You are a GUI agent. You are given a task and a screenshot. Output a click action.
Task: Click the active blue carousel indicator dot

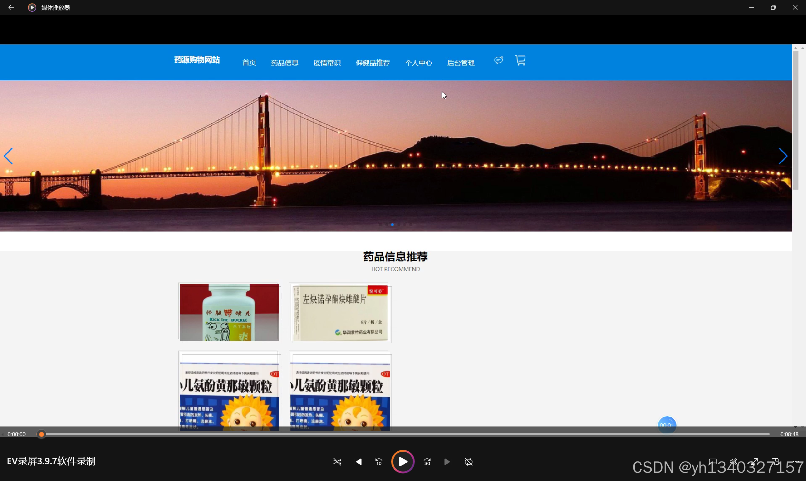[392, 225]
